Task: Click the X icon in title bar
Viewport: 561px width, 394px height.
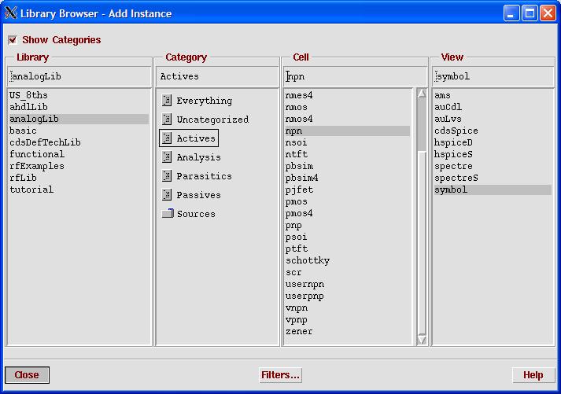Action: (x=11, y=13)
